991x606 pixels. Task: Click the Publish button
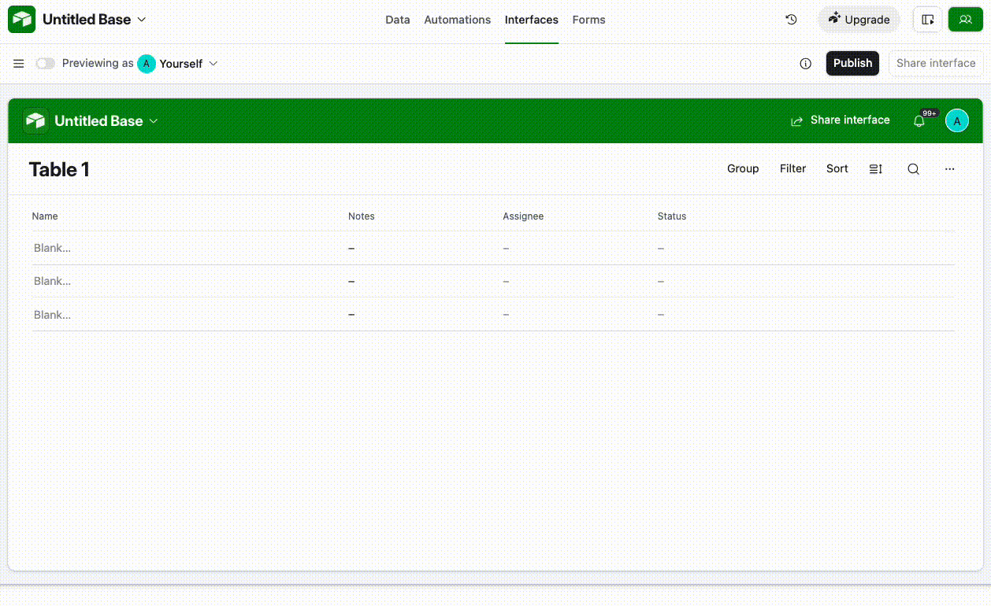click(852, 63)
